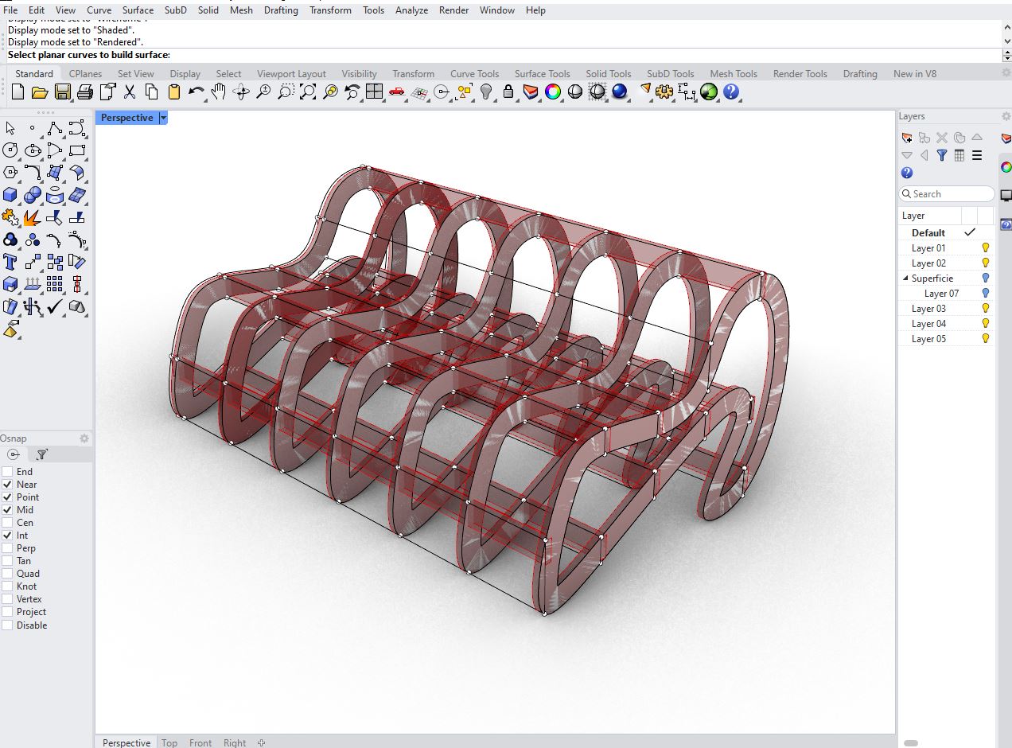Open the Perspective viewport title dropdown
Image resolution: width=1012 pixels, height=748 pixels.
(164, 117)
